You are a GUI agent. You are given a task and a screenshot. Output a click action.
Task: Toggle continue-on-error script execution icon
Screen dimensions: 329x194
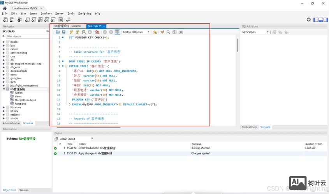(x=97, y=32)
